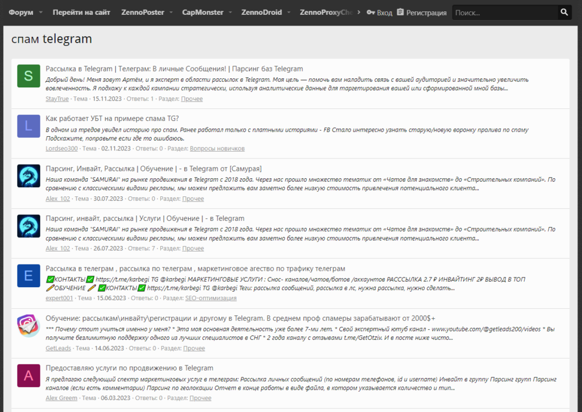This screenshot has width=582, height=412.
Task: Open the Форум menu item
Action: tap(21, 12)
